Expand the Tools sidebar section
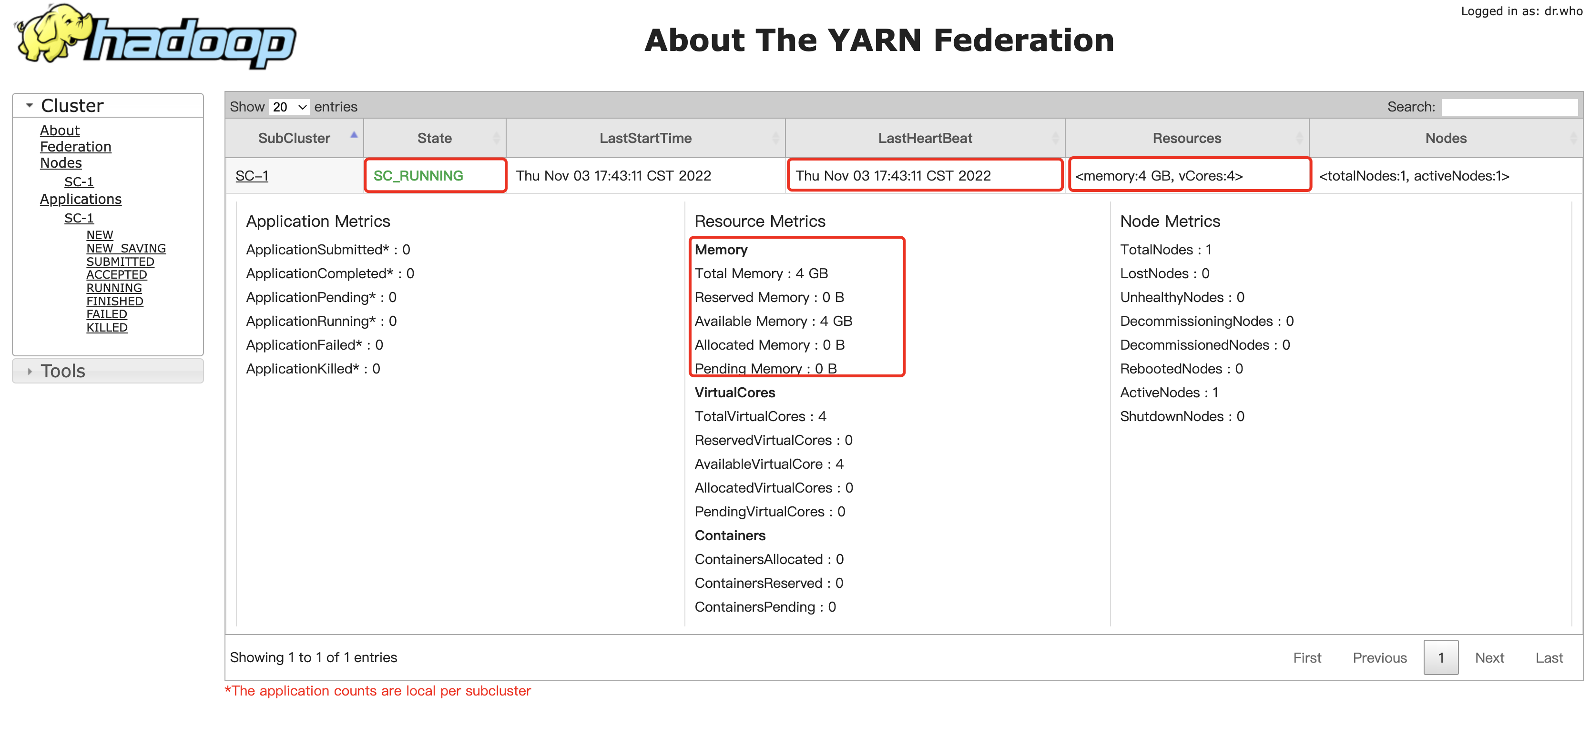Screen dimensions: 1590x746 point(62,371)
